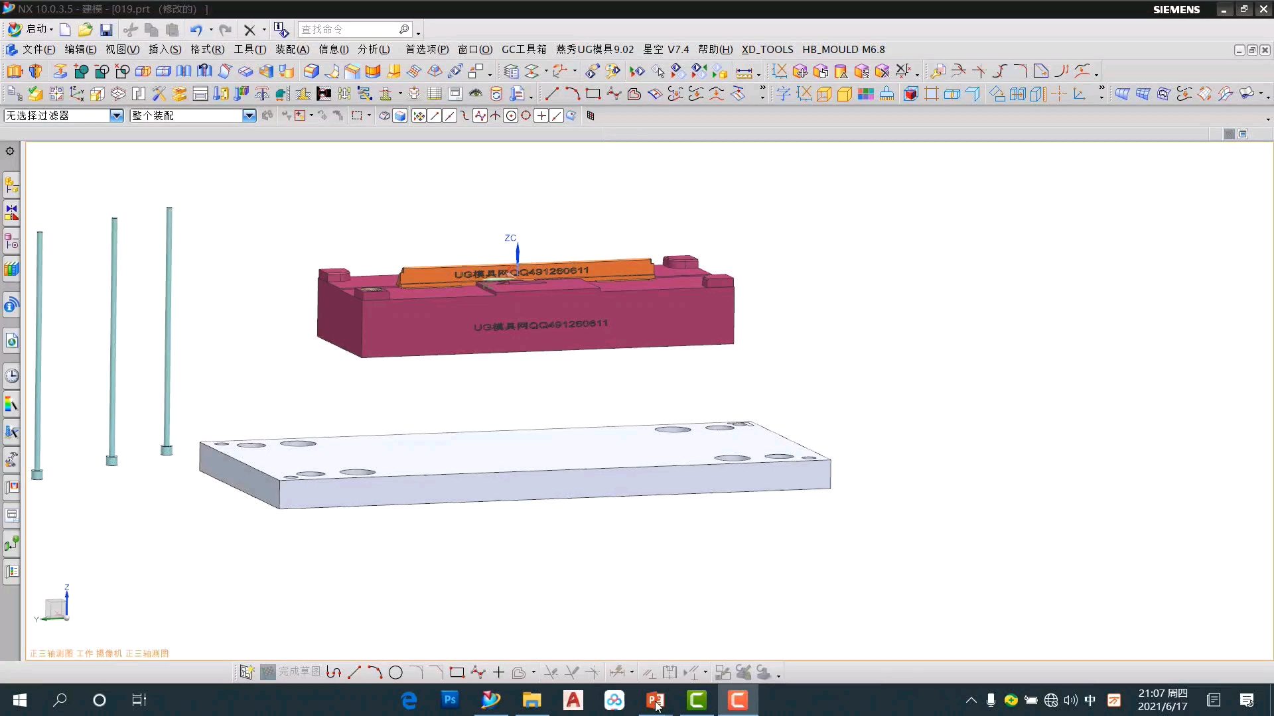Open the History clock panel in left sidebar
The height and width of the screenshot is (716, 1274).
click(x=11, y=376)
